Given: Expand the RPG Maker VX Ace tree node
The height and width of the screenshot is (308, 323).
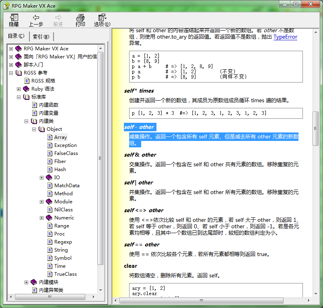Looking at the screenshot, I should click(x=11, y=49).
